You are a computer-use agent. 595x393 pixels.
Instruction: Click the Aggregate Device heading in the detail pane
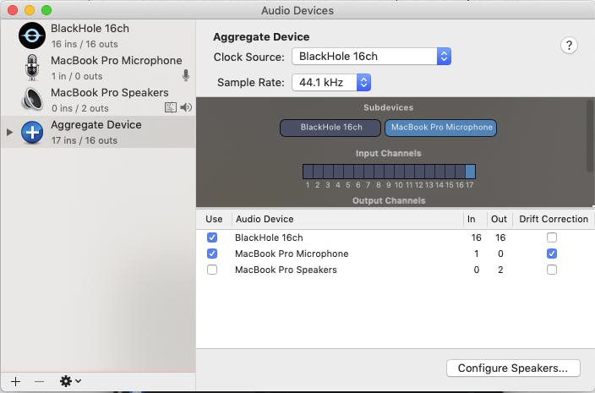click(x=261, y=37)
